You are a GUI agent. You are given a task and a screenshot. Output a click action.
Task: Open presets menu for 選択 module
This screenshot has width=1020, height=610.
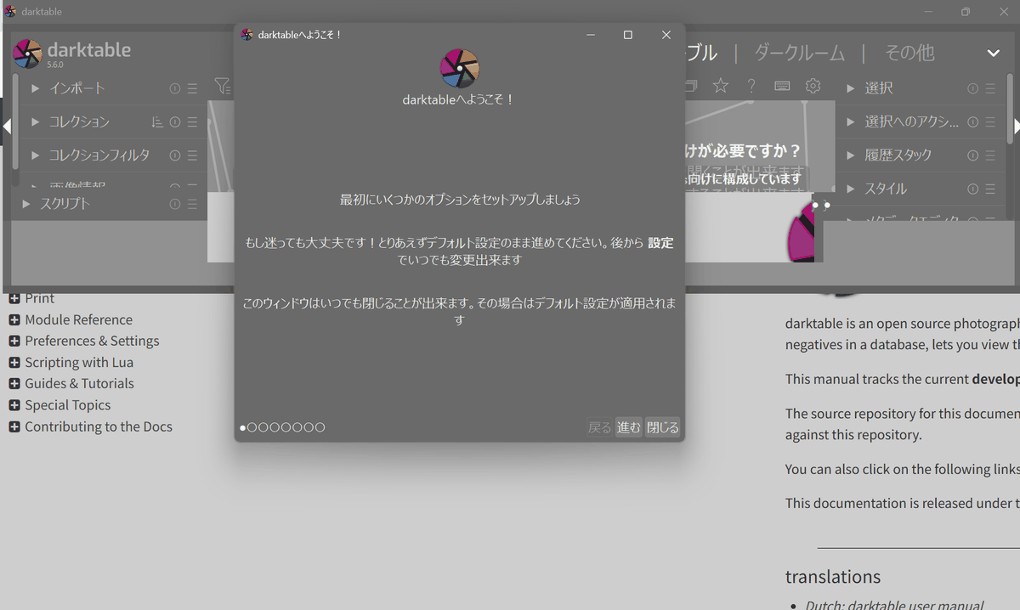(991, 88)
